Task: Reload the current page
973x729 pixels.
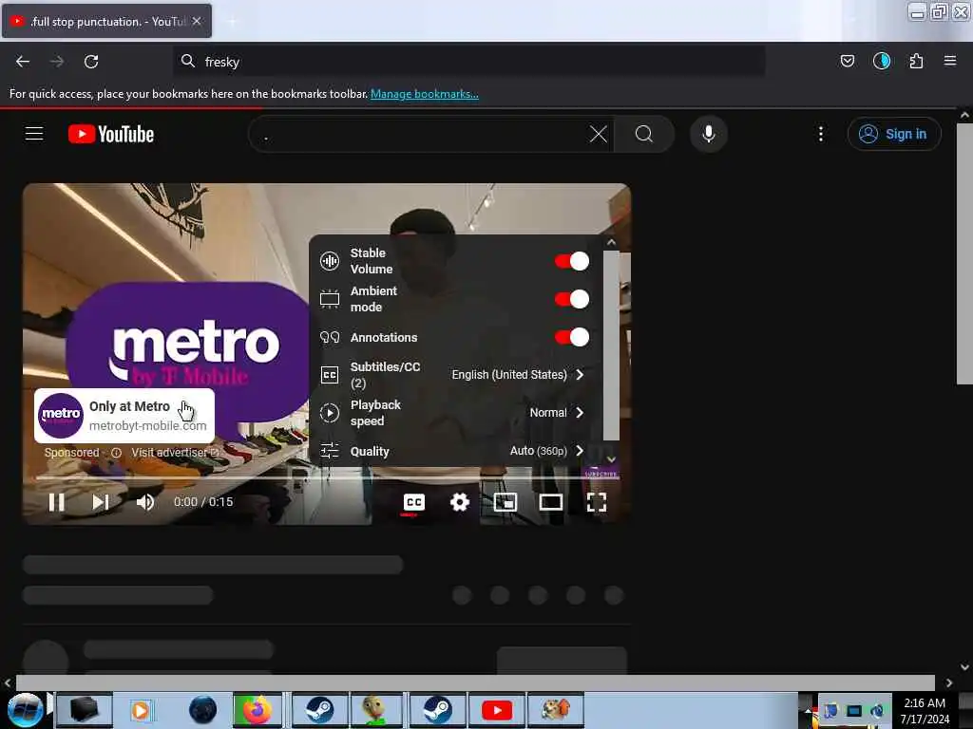Action: click(91, 62)
